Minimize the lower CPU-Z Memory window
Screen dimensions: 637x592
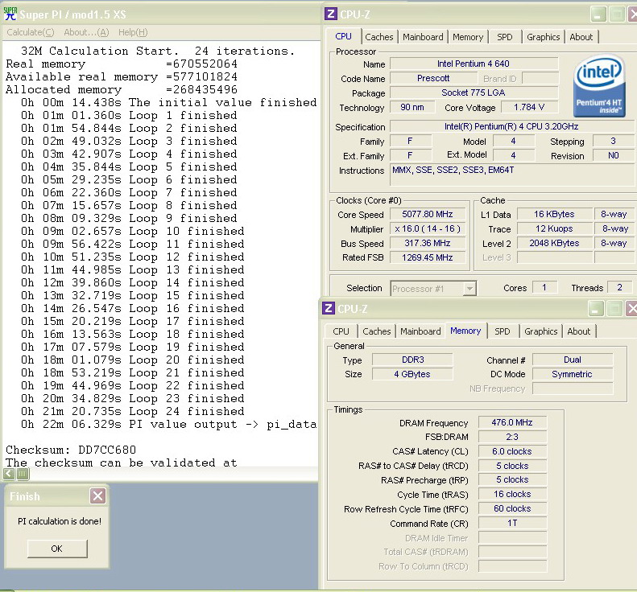(x=596, y=309)
